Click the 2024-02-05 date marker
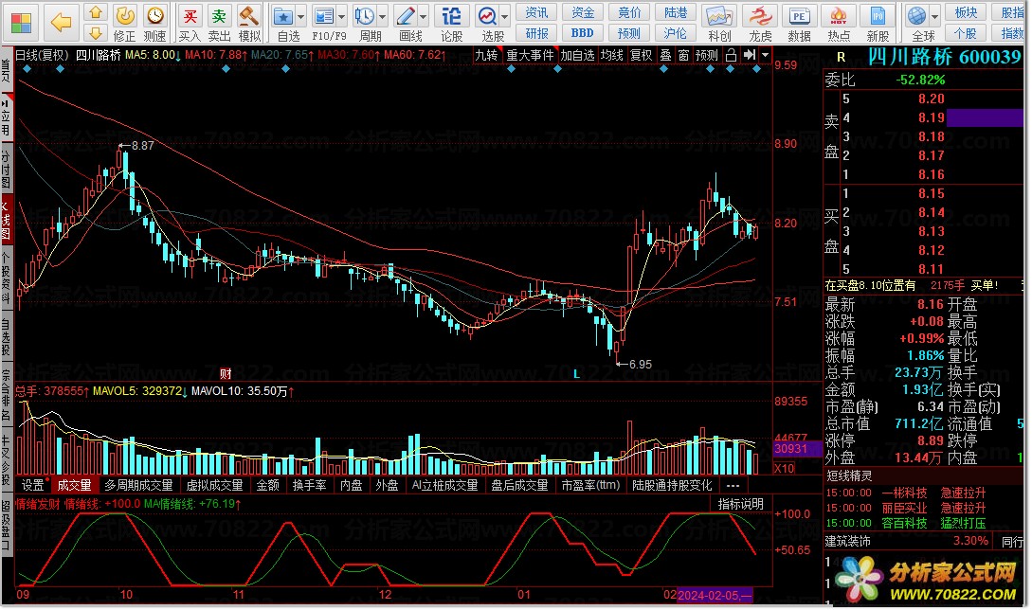The height and width of the screenshot is (610, 1032). [x=715, y=596]
